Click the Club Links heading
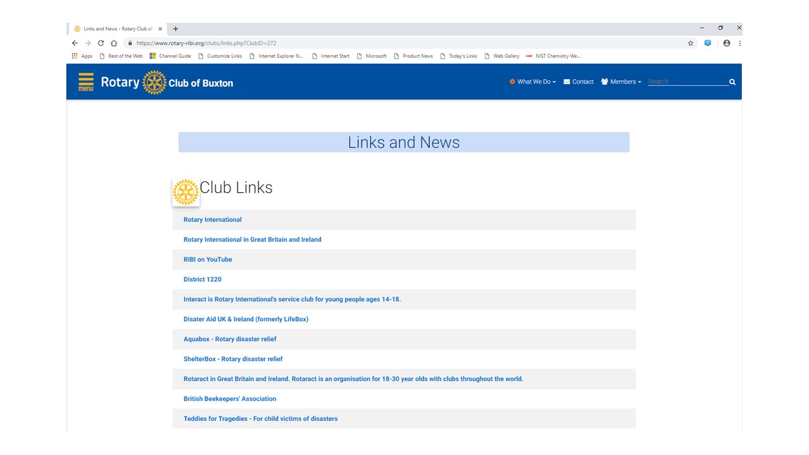The height and width of the screenshot is (455, 809). tap(236, 188)
